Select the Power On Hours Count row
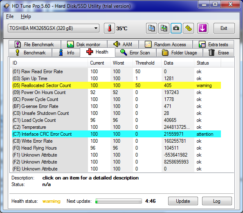 click(x=116, y=92)
